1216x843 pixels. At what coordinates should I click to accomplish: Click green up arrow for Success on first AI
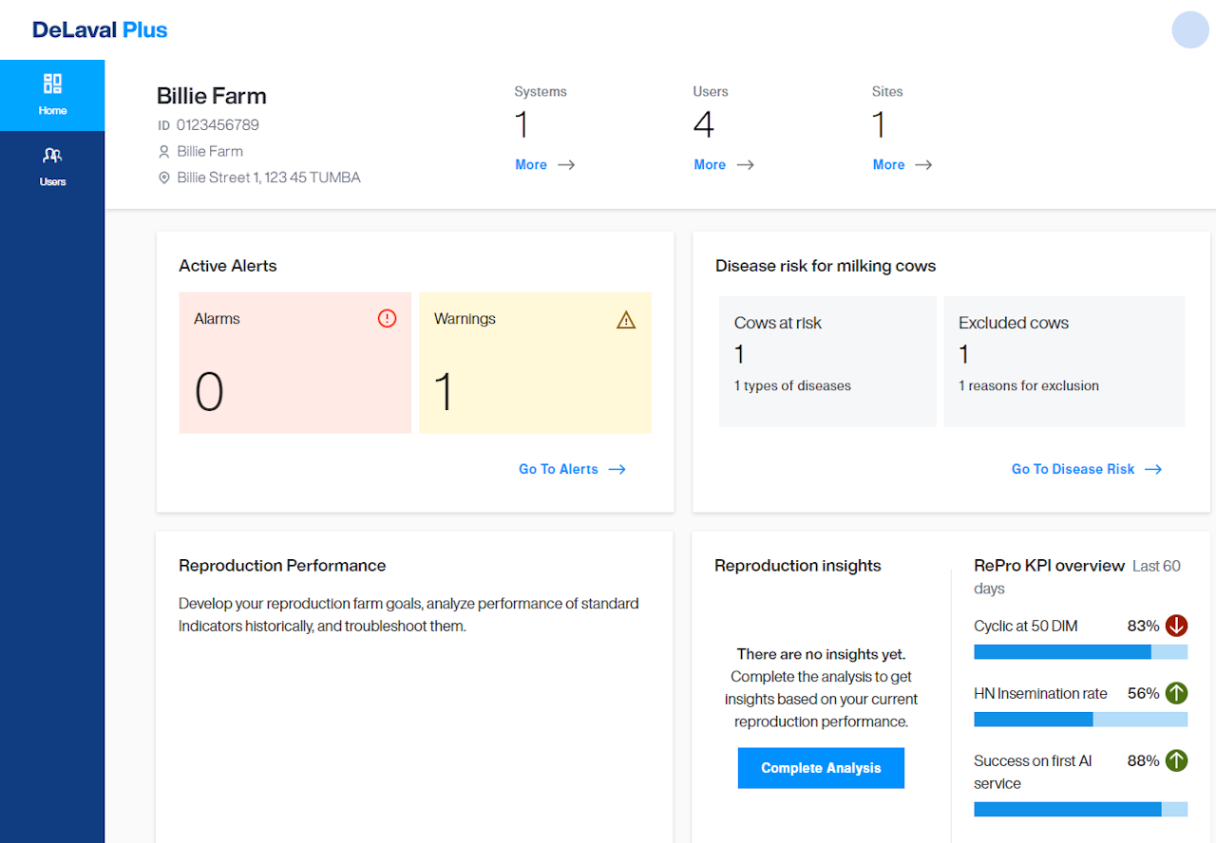coord(1176,760)
